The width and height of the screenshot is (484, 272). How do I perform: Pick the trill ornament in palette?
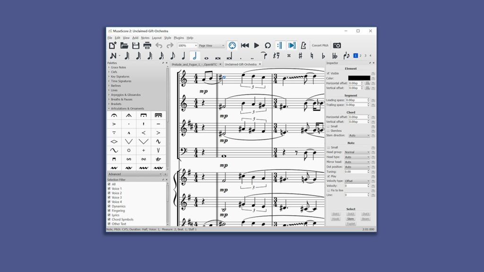click(158, 159)
